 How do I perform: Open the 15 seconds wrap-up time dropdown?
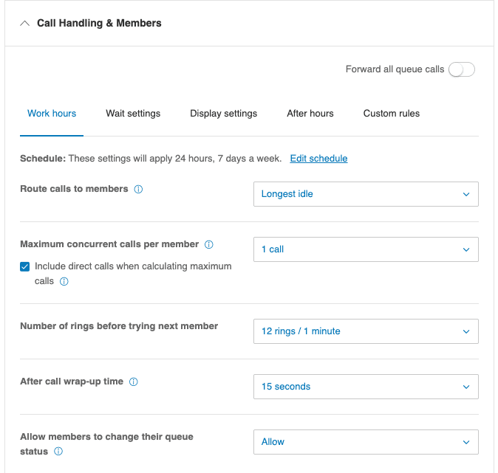[x=366, y=387]
